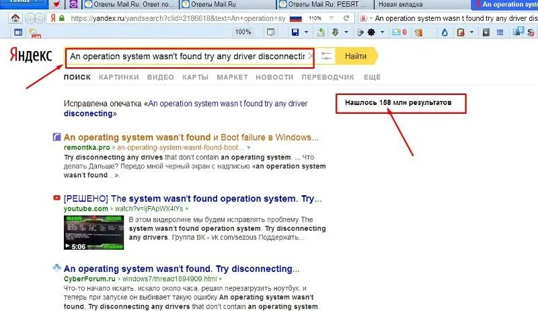Click the olive down-arrow download icon
This screenshot has width=538, height=311.
335,32
